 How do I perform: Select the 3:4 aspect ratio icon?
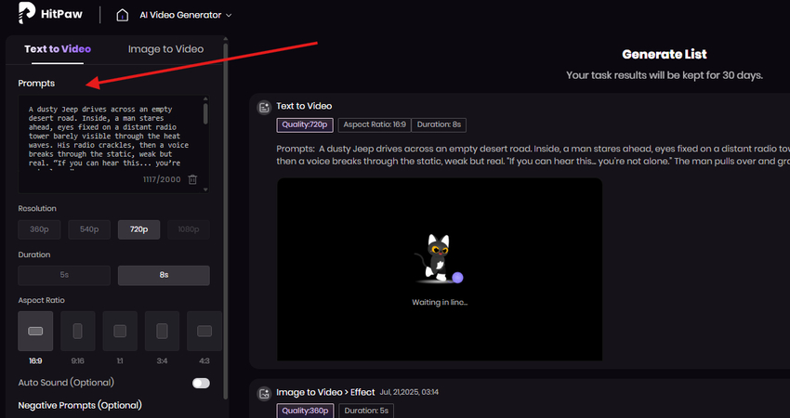point(162,331)
